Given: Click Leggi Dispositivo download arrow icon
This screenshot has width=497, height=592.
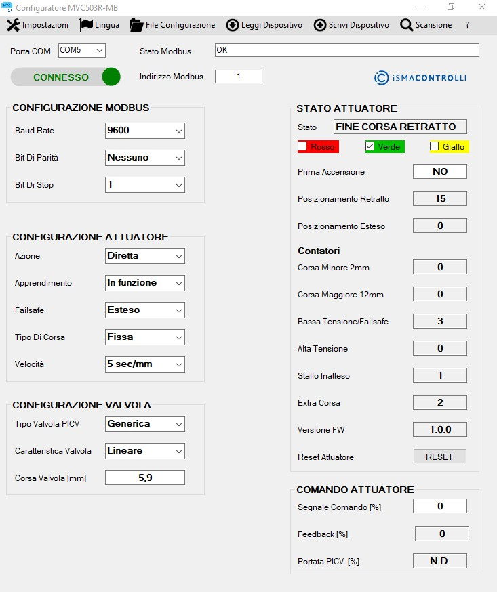Looking at the screenshot, I should point(233,25).
